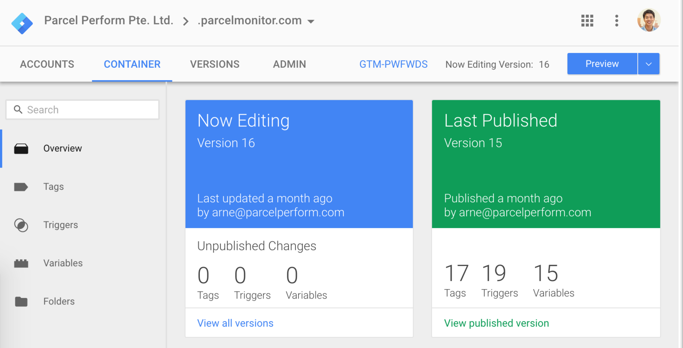This screenshot has width=683, height=348.
Task: Click the Preview button
Action: pyautogui.click(x=602, y=64)
